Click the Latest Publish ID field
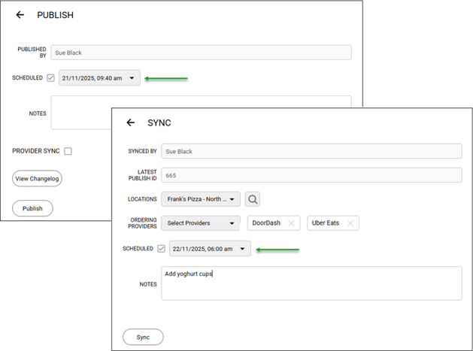Screen dimensions: 473x351 point(311,175)
